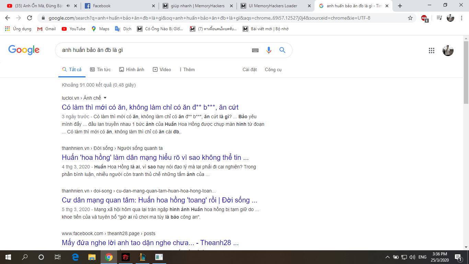Expand lucloi.vn result options arrow
Image resolution: width=469 pixels, height=264 pixels.
(x=105, y=98)
